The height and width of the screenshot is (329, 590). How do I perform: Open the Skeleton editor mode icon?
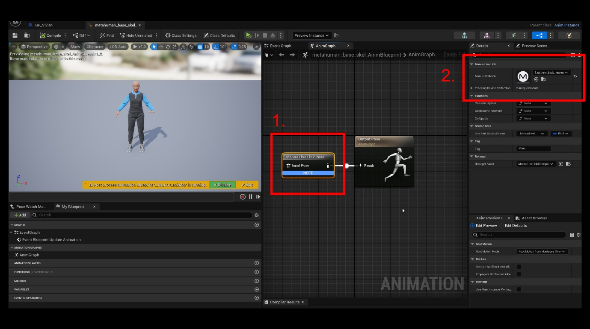(x=464, y=35)
